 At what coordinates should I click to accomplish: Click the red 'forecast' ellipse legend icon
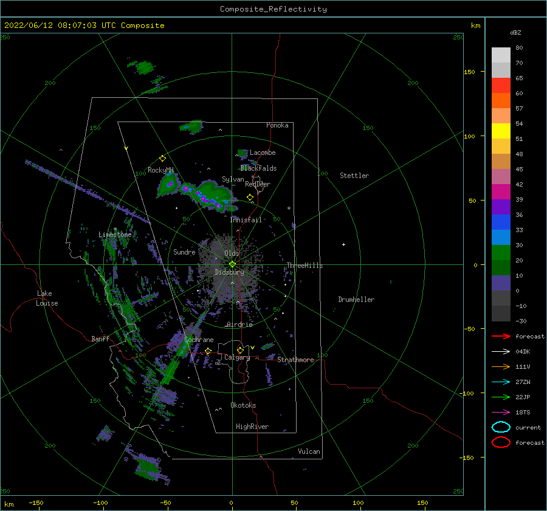501,442
